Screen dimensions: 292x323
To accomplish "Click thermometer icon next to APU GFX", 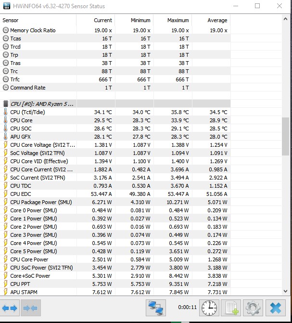I will coord(6,137).
